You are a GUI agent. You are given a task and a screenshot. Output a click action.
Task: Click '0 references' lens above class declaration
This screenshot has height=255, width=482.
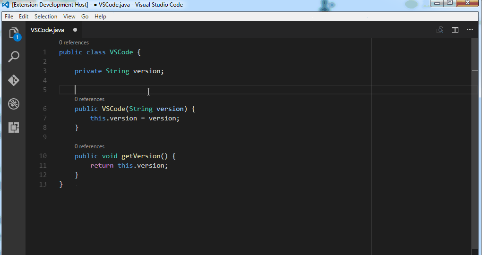[x=74, y=42]
